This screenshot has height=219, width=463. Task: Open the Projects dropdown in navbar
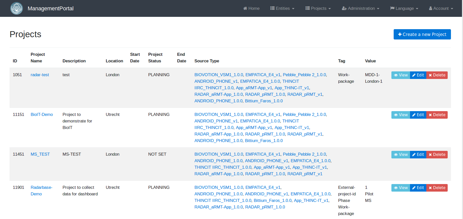coord(318,8)
